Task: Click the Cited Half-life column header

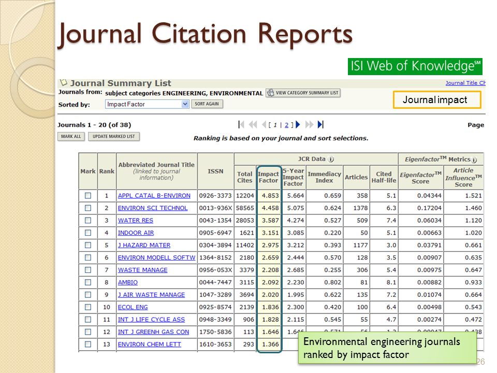Action: 384,177
